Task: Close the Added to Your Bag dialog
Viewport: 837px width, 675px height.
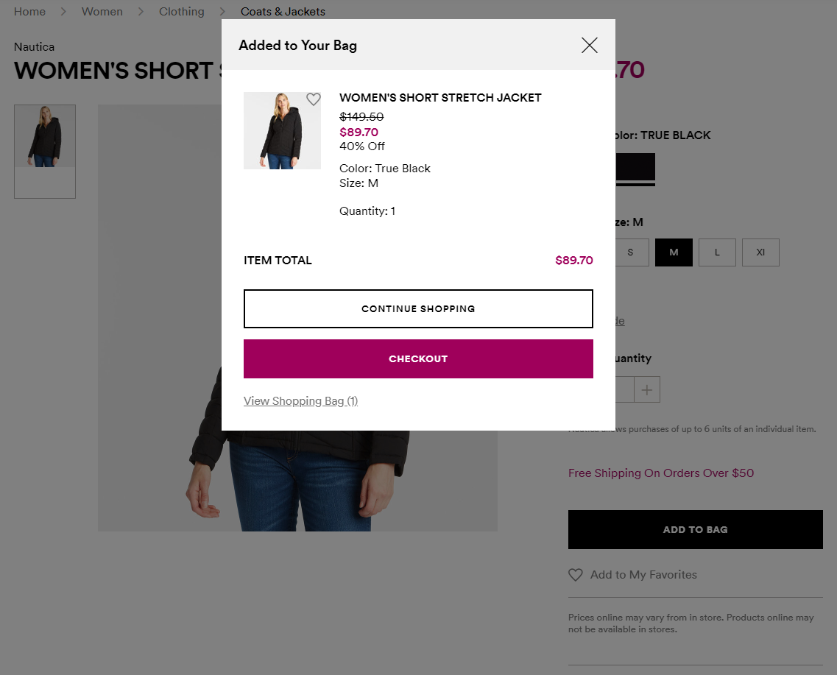Action: click(x=589, y=46)
